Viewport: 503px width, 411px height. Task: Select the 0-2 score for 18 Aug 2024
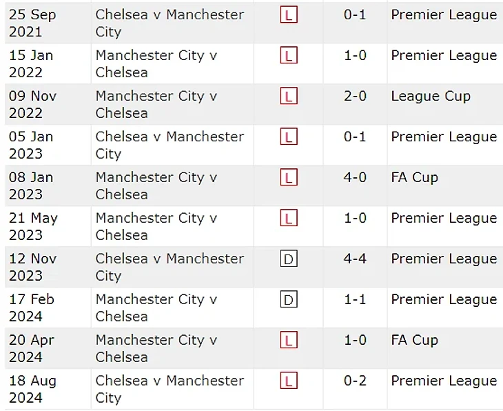(355, 381)
